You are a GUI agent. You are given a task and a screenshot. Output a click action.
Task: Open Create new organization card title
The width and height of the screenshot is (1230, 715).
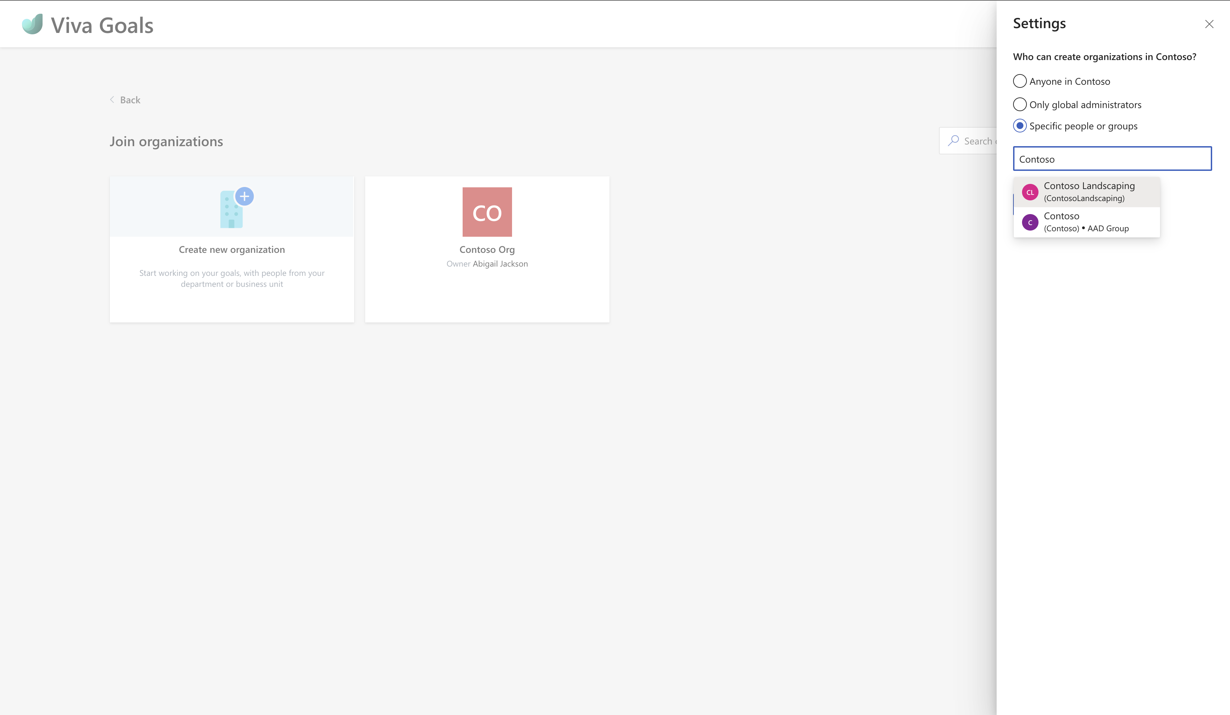point(232,249)
